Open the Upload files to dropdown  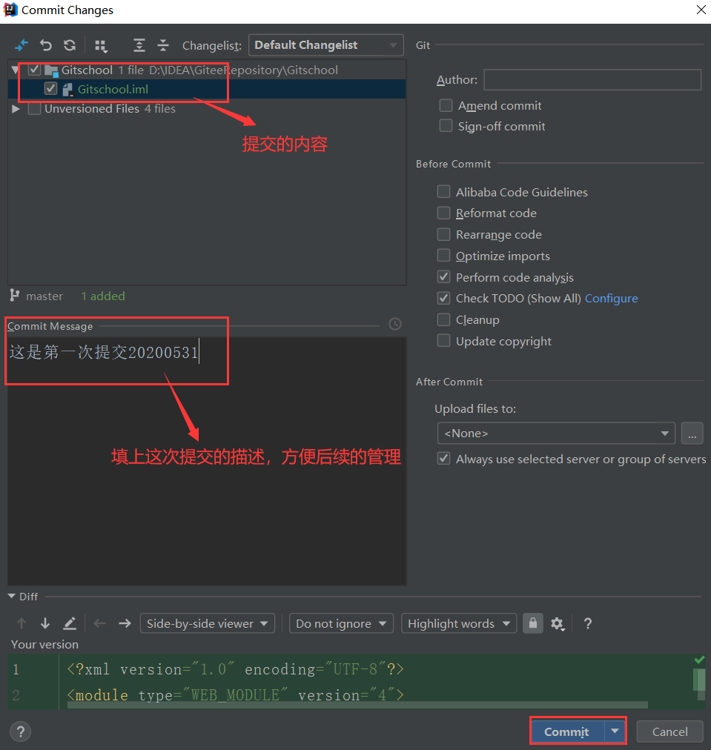point(556,434)
